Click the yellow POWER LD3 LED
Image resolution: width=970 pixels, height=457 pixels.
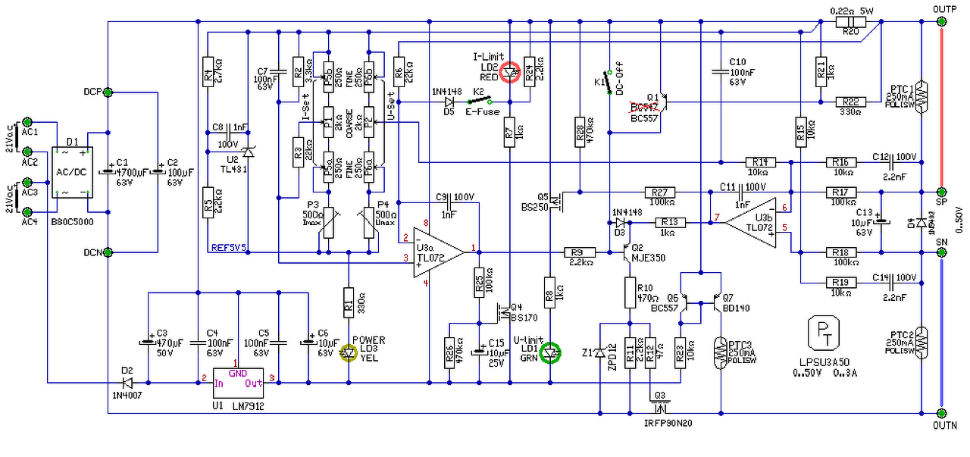click(348, 352)
